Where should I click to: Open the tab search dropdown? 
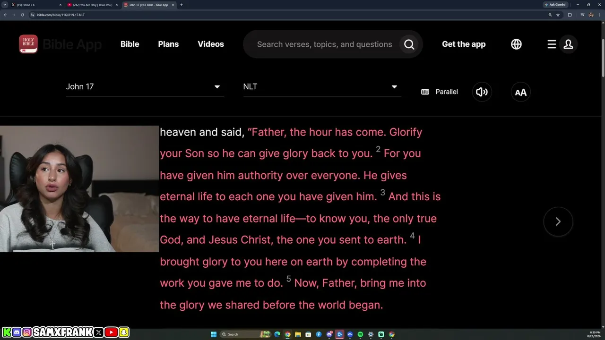click(5, 5)
